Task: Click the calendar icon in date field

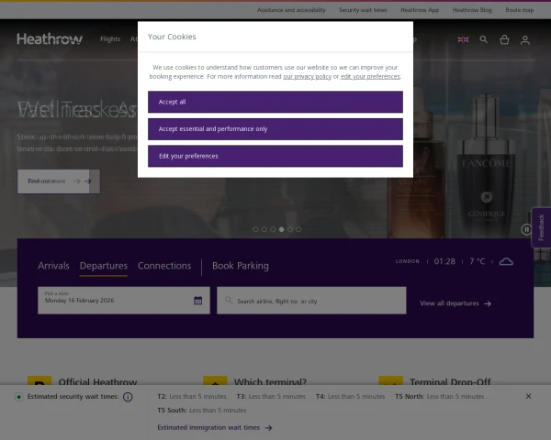Action: (197, 301)
